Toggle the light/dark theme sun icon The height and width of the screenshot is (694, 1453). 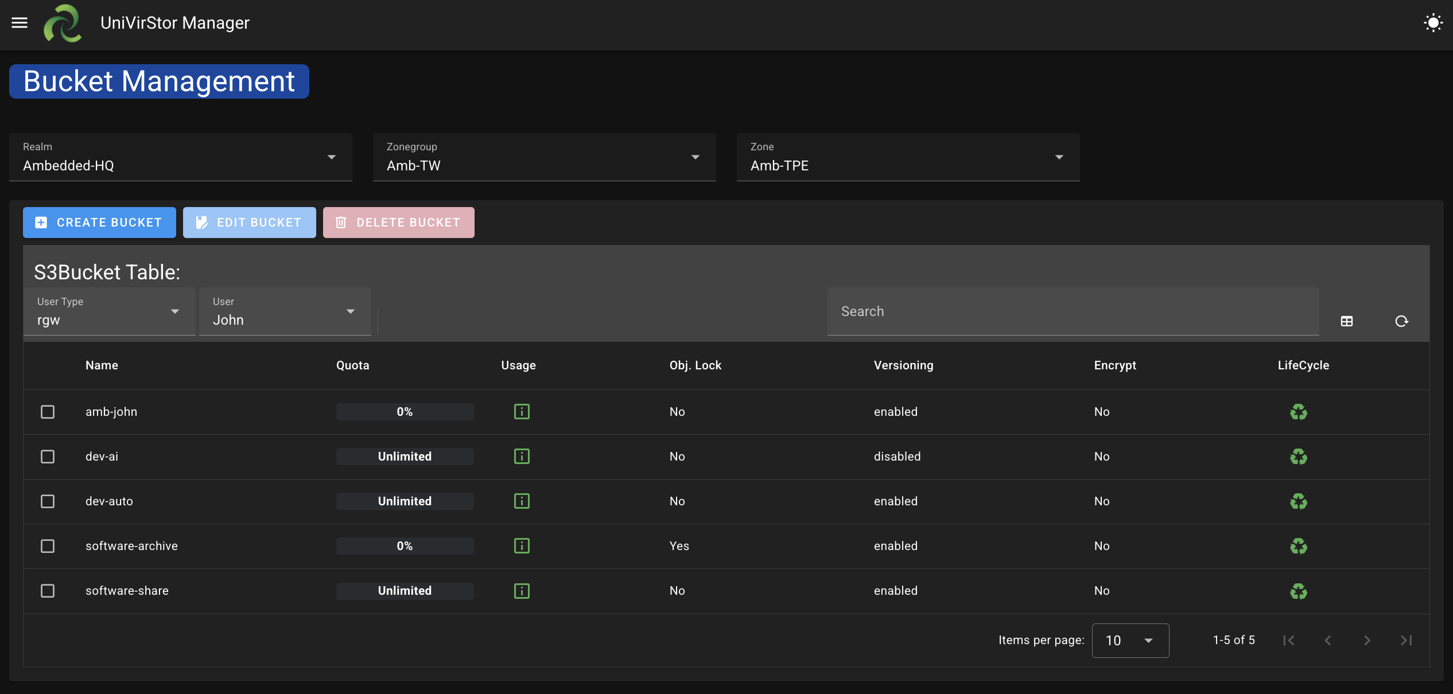pyautogui.click(x=1433, y=23)
